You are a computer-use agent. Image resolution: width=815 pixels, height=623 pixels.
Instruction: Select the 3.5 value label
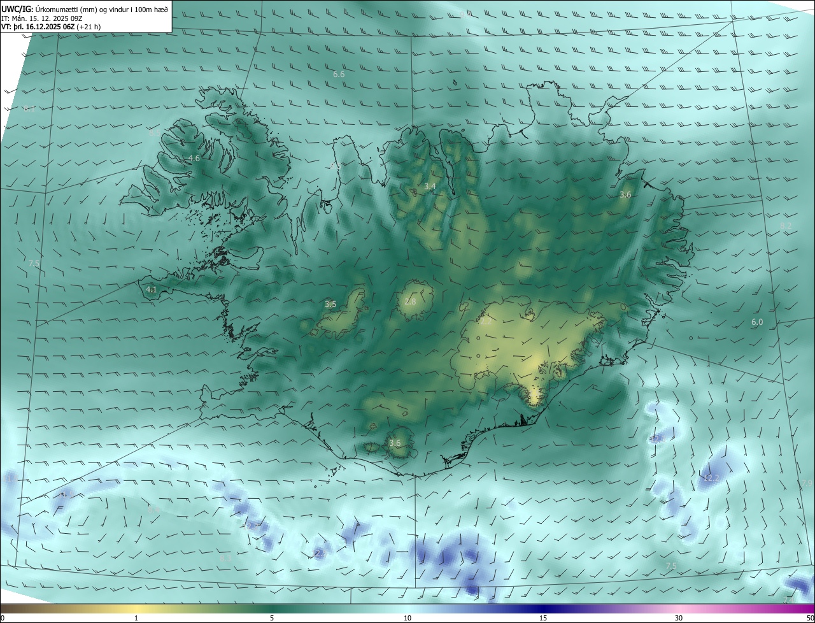[x=330, y=304]
